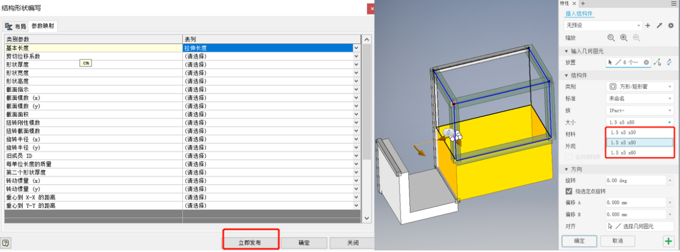Screen dimensions: 680x252
Task: Expand the 偏移 B field flyout arrow
Action: click(x=671, y=215)
